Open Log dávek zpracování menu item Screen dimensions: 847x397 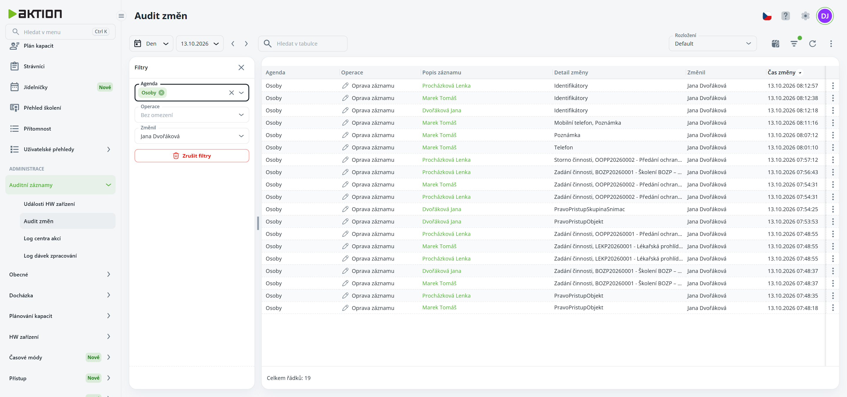[68, 256]
